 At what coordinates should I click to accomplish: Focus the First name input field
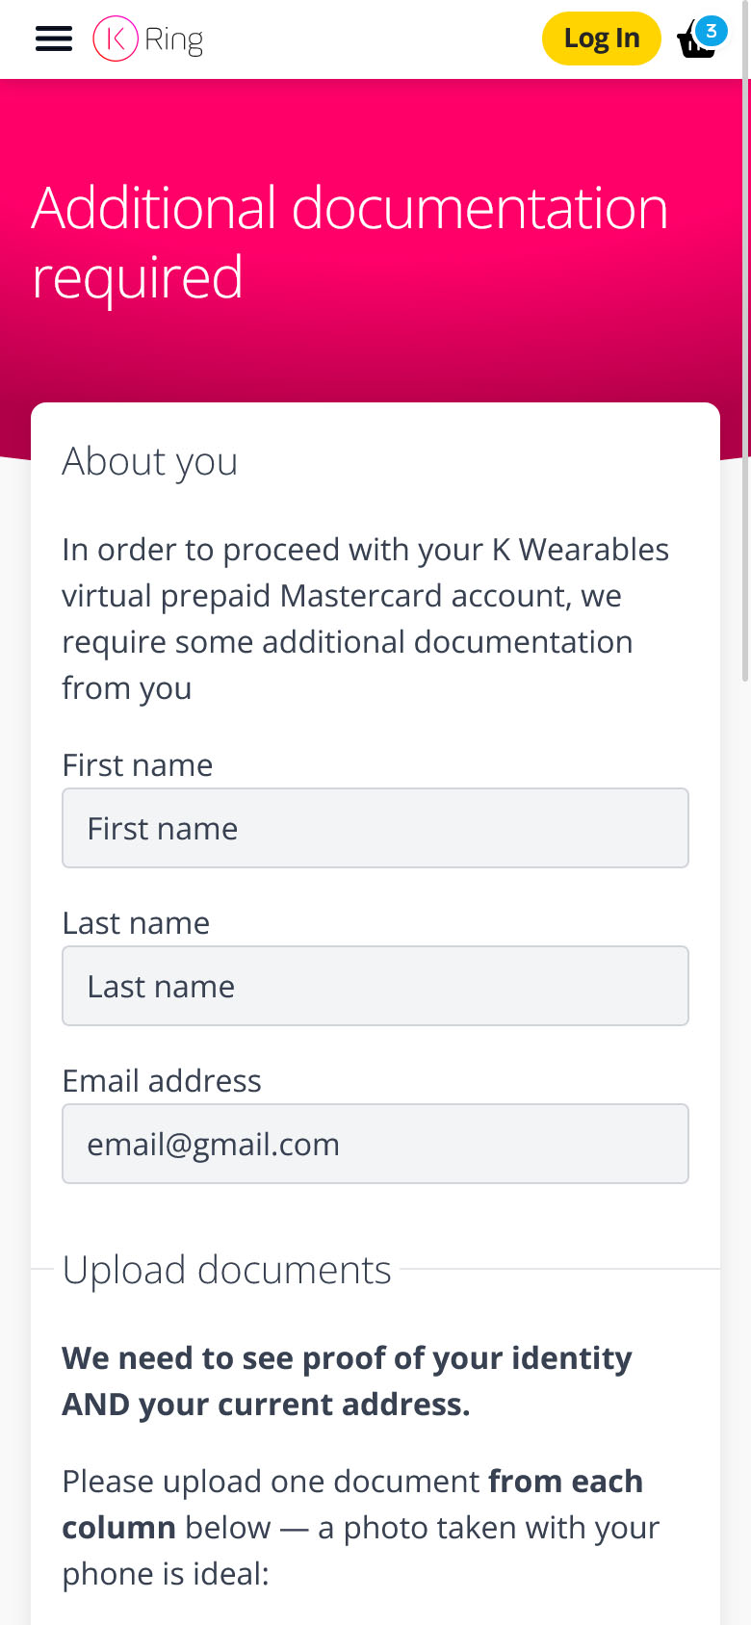(x=375, y=828)
